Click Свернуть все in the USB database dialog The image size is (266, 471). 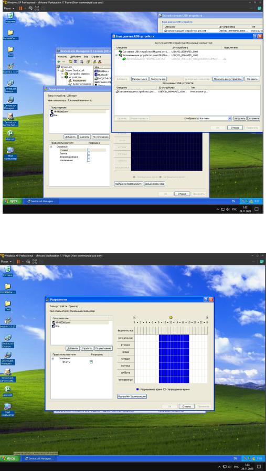tap(158, 79)
